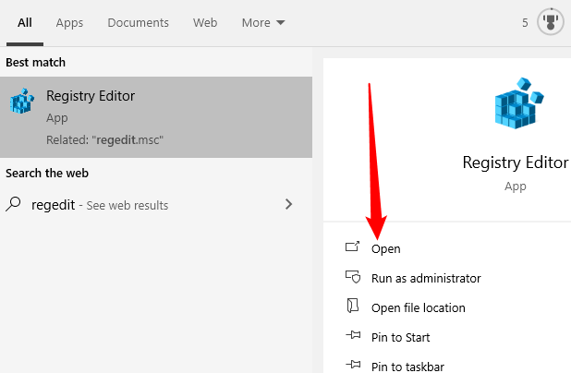Click the Run as administrator shield icon
The height and width of the screenshot is (373, 571).
click(352, 277)
